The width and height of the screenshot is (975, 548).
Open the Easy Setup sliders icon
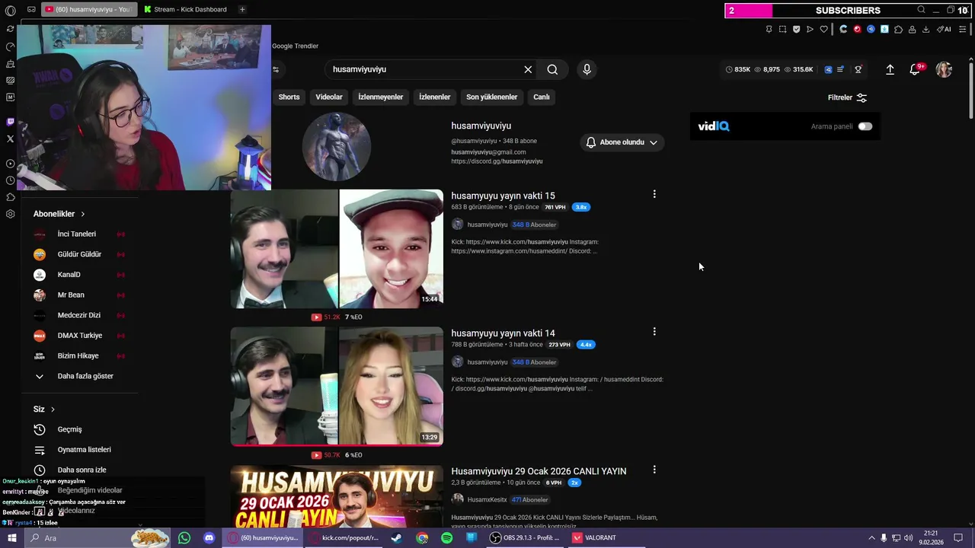(x=962, y=29)
